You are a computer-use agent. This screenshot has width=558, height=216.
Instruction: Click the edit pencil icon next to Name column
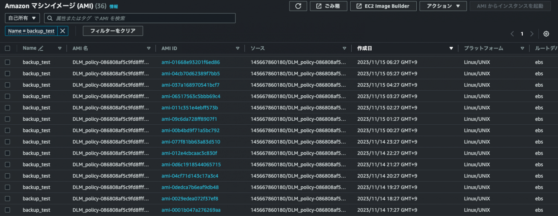(40, 47)
